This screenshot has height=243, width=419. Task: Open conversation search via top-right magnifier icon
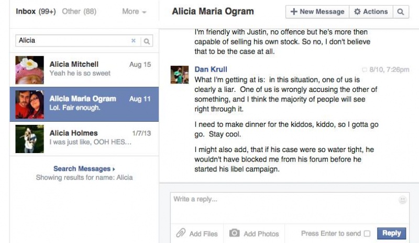click(401, 11)
